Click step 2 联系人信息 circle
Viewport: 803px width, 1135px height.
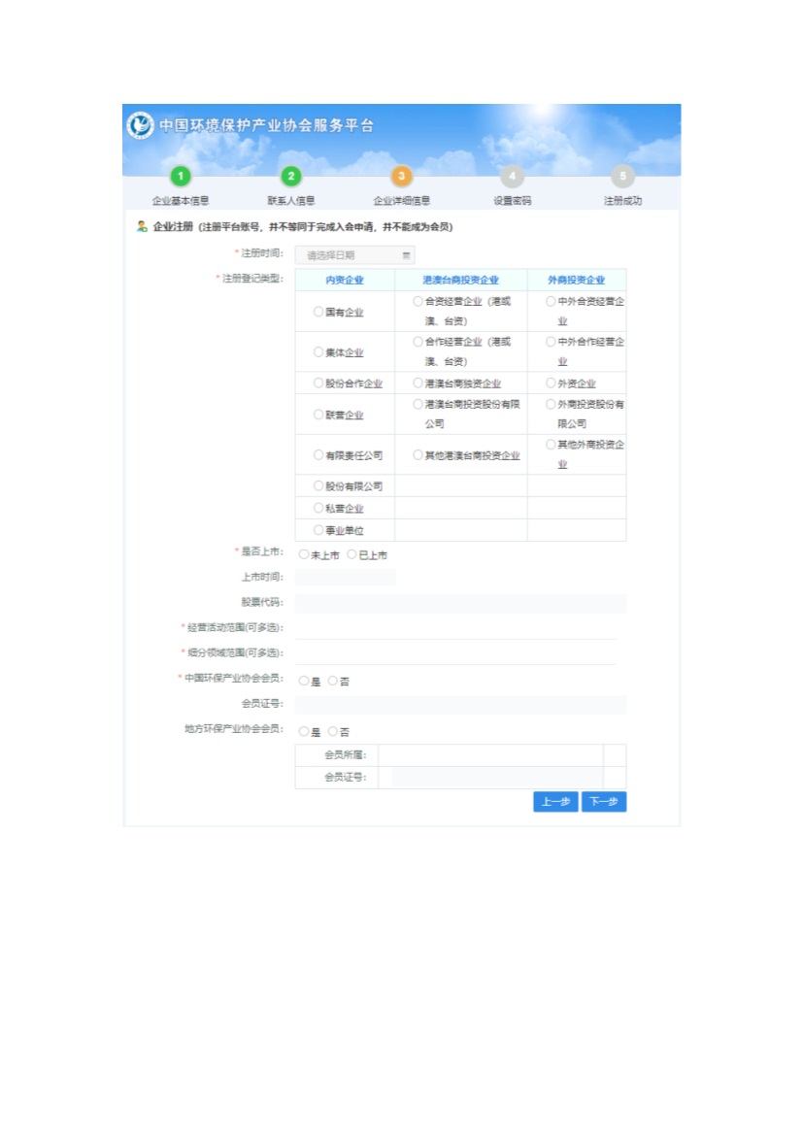291,176
